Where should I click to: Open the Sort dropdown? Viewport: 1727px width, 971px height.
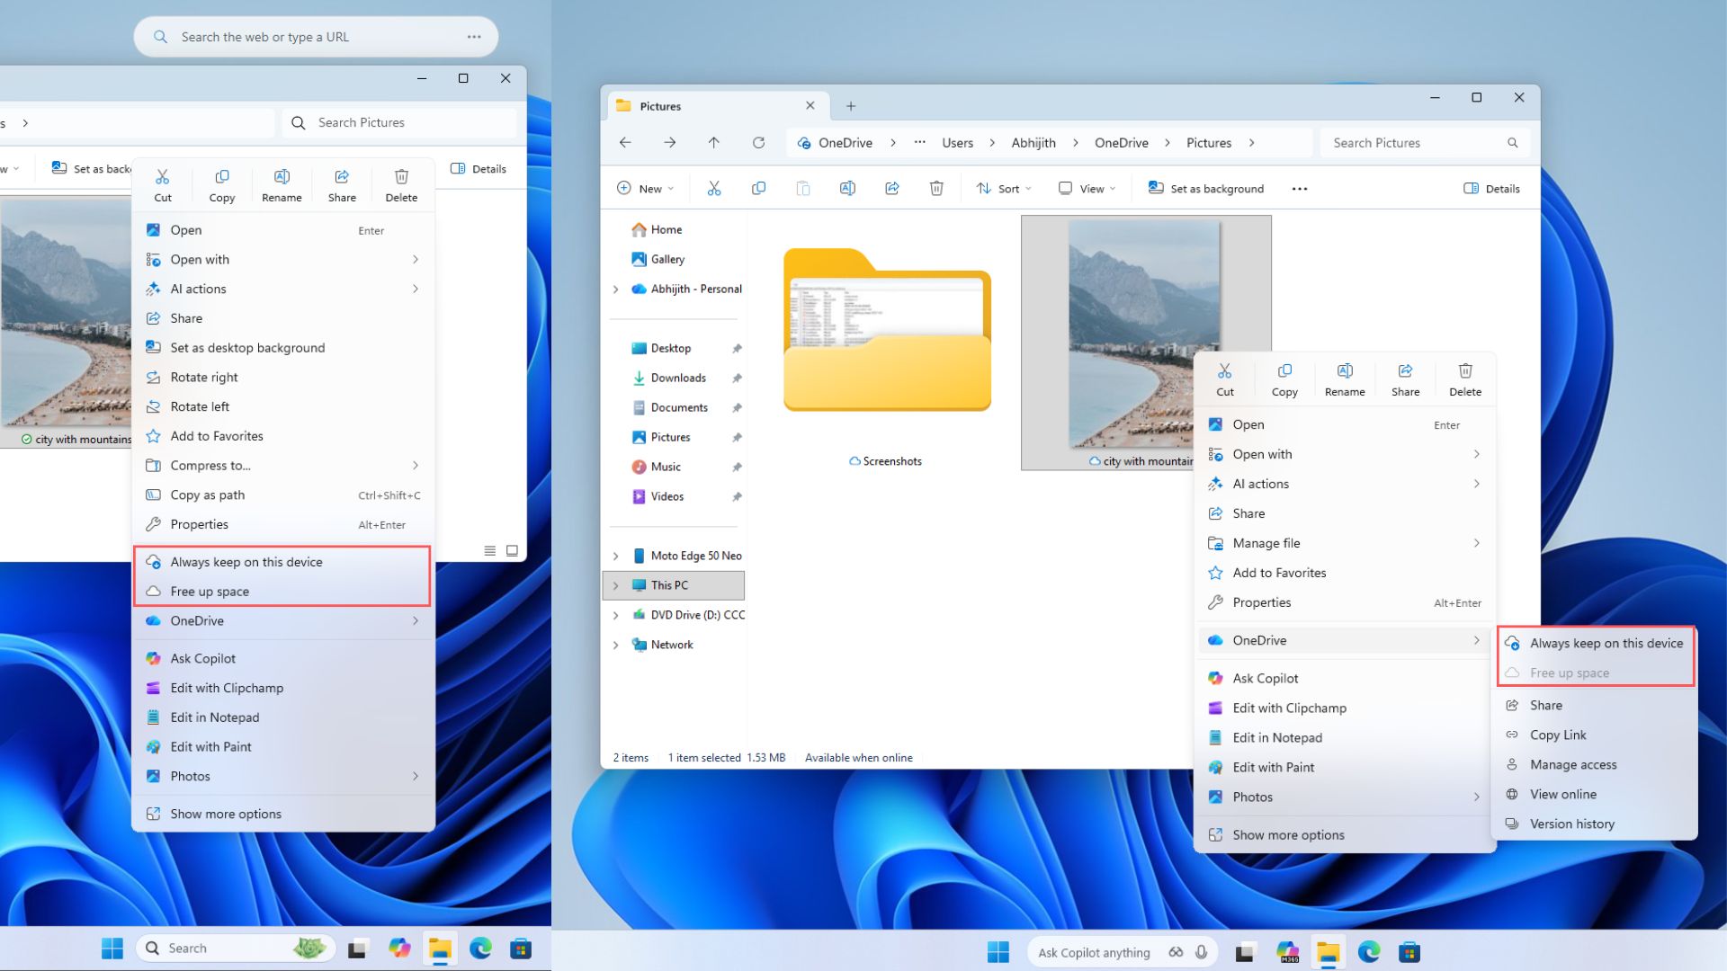tap(1003, 188)
